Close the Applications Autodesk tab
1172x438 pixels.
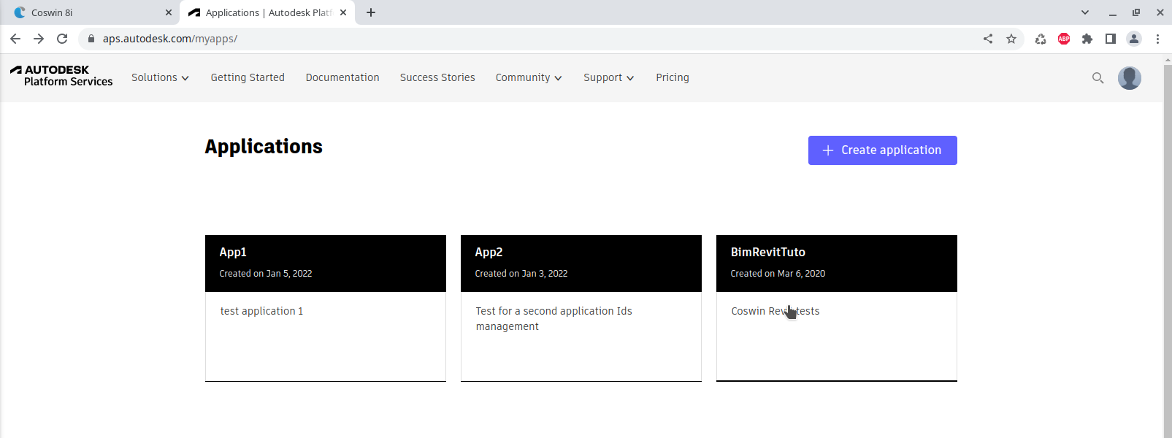tap(343, 12)
